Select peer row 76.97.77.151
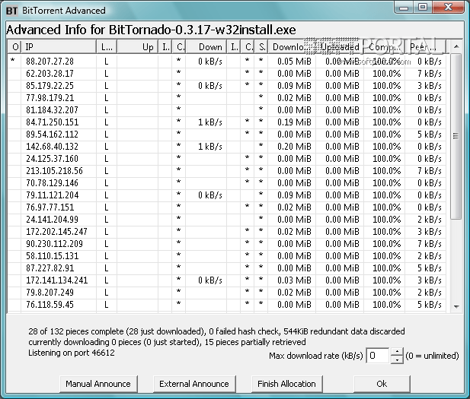The height and width of the screenshot is (399, 470). point(227,207)
